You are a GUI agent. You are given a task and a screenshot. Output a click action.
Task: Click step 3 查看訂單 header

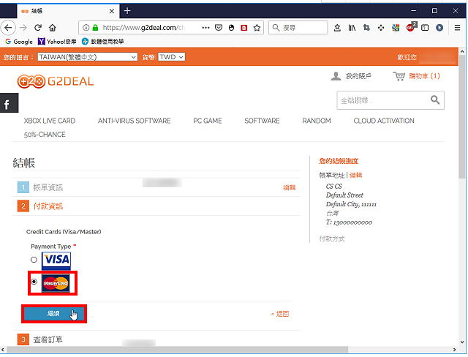tap(48, 339)
